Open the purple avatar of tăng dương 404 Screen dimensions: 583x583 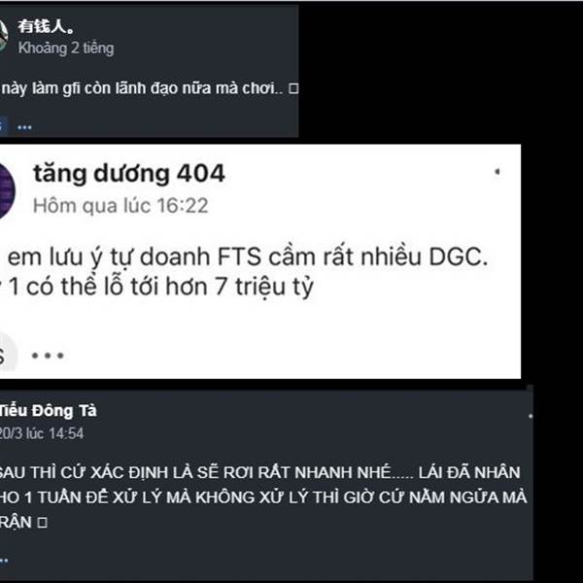point(7,191)
